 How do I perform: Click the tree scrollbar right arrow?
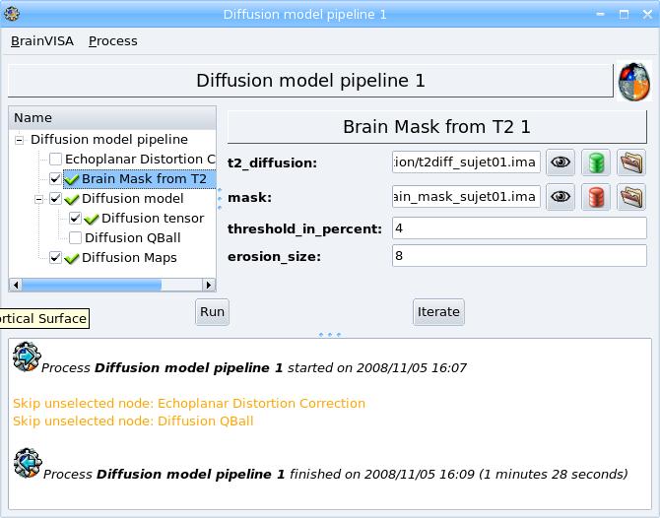click(x=209, y=285)
